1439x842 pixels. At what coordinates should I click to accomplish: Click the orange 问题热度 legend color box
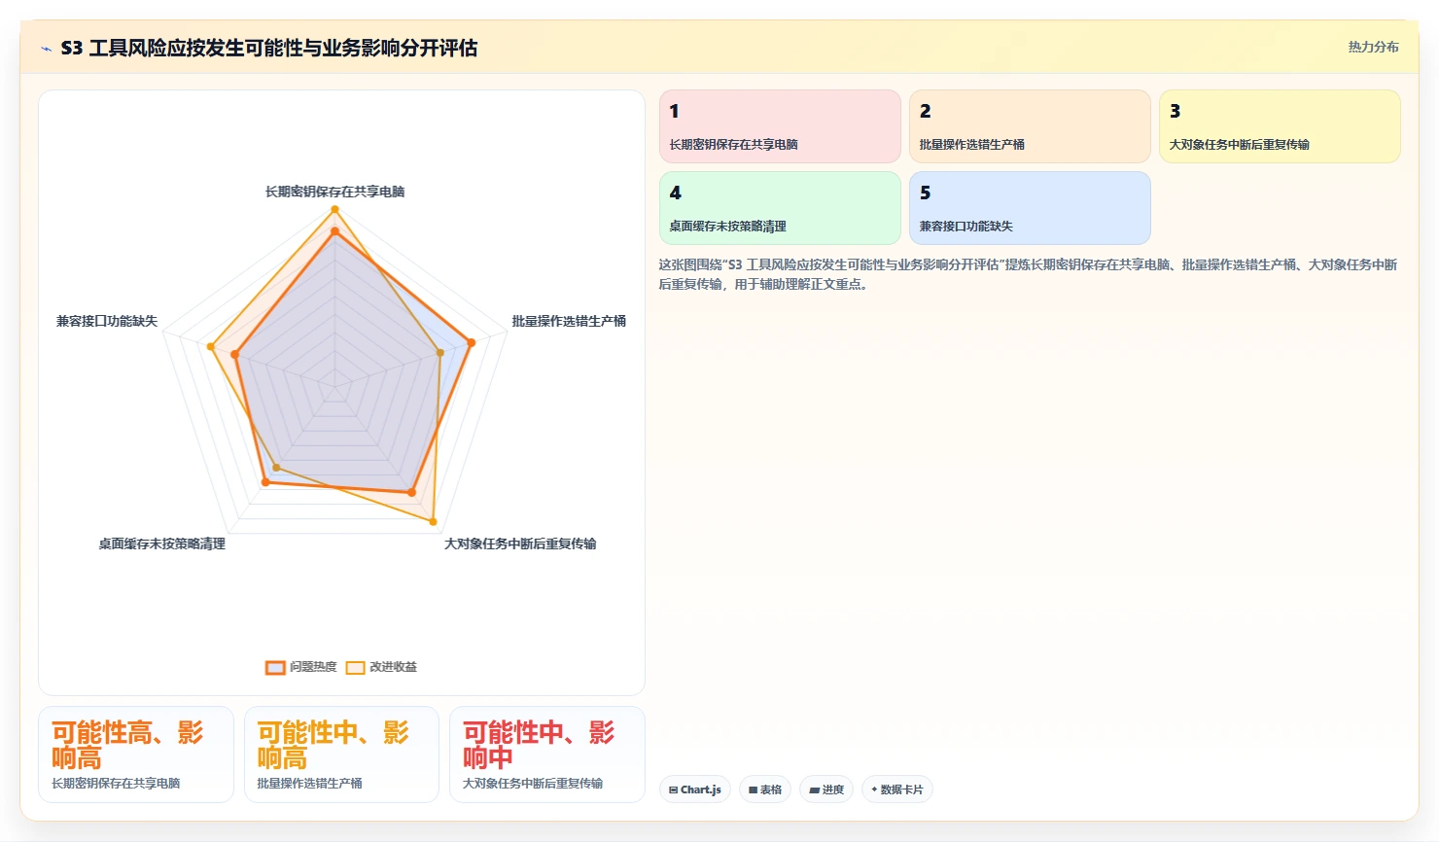pyautogui.click(x=275, y=667)
